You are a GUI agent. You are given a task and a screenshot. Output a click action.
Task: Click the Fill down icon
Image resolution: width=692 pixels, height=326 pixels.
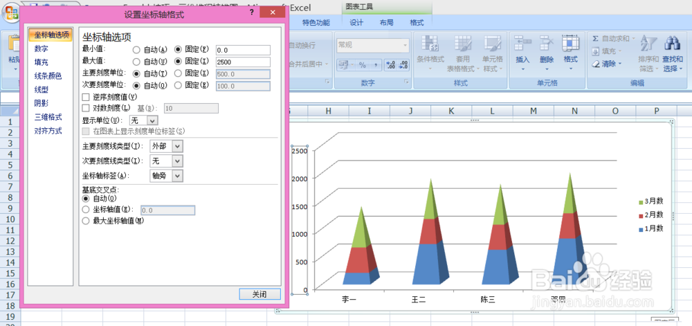click(x=596, y=51)
